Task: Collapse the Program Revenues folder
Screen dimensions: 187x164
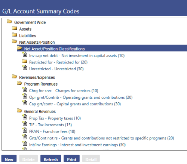Action: click(19, 83)
